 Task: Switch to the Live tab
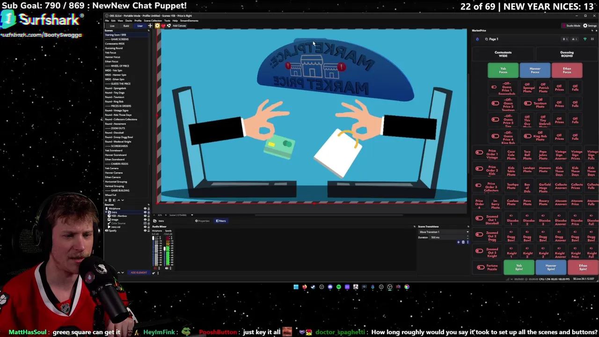click(x=112, y=26)
